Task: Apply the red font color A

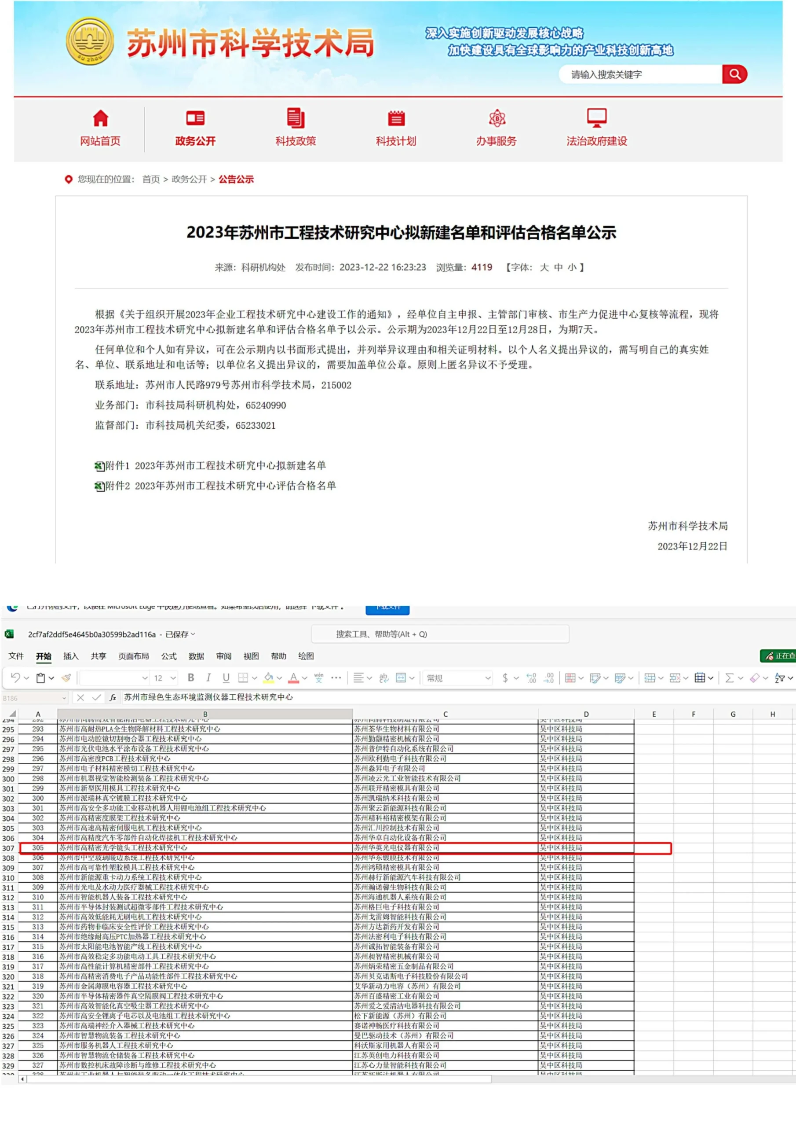Action: click(x=293, y=678)
